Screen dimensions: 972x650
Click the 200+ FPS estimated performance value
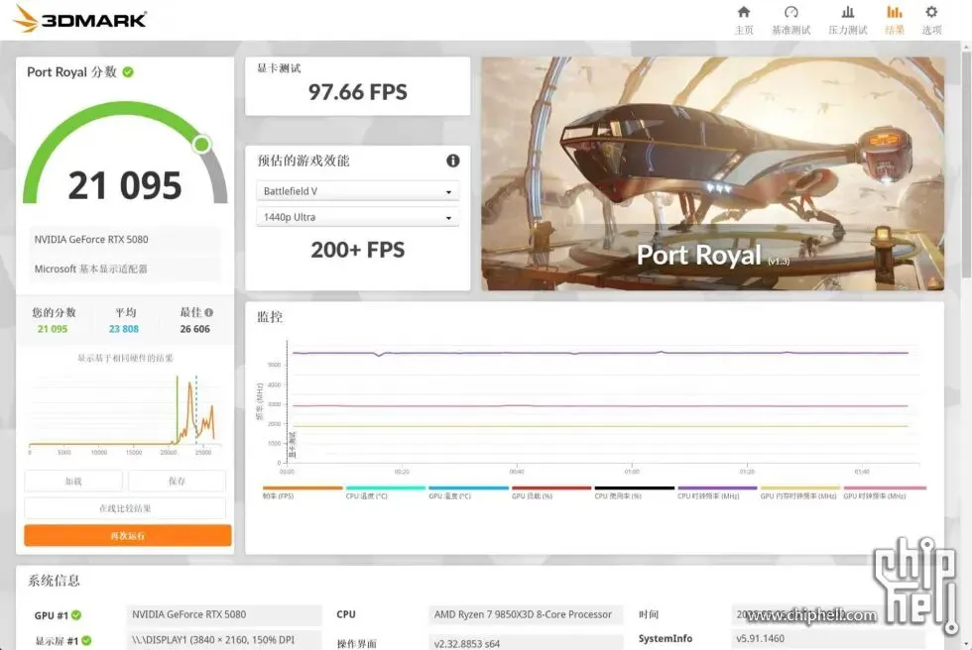tap(358, 250)
